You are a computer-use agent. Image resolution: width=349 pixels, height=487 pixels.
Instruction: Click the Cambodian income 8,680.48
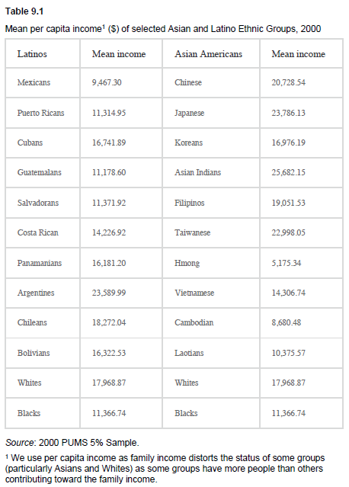[287, 322]
